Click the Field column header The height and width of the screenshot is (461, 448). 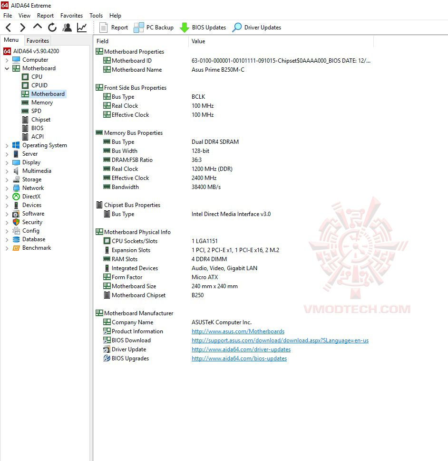click(x=141, y=41)
